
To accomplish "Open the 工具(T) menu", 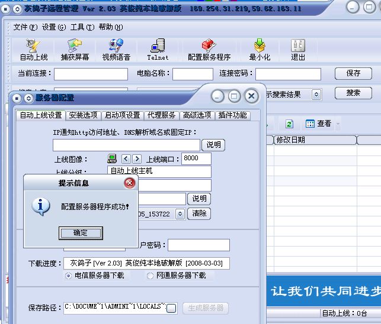I will tap(82, 27).
